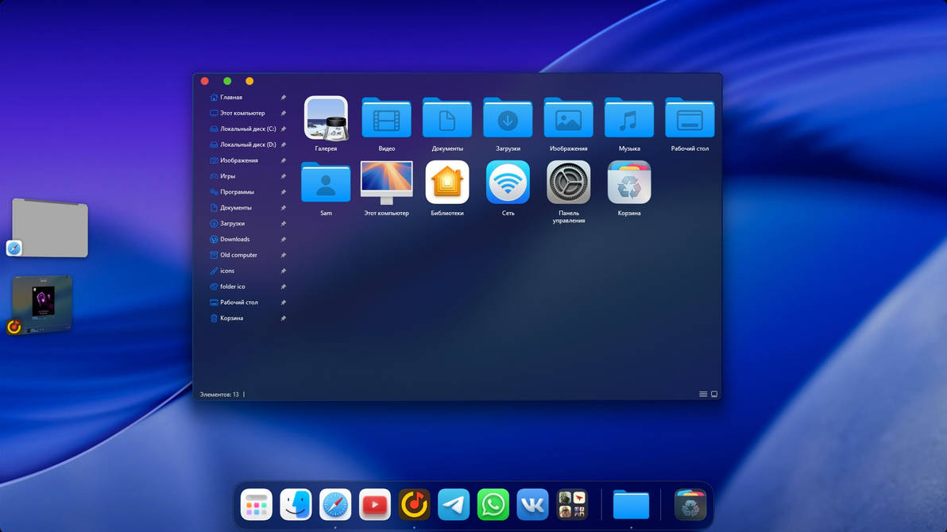
Task: Open Программы in sidebar
Action: tap(237, 192)
